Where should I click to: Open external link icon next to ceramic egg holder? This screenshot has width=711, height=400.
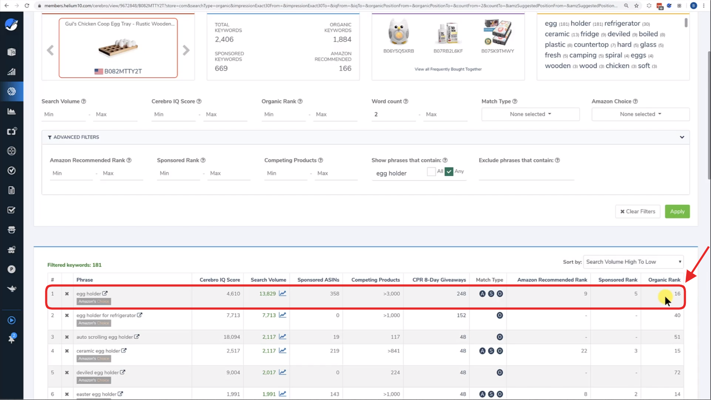124,351
